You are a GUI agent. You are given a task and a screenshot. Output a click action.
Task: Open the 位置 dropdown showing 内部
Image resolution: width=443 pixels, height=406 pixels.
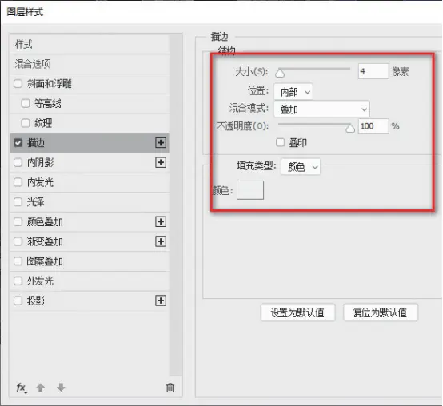tap(293, 92)
